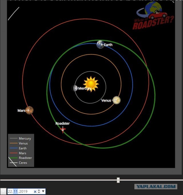Clear the date field with the X
Image resolution: width=183 pixels, height=195 pixels.
coord(35,192)
